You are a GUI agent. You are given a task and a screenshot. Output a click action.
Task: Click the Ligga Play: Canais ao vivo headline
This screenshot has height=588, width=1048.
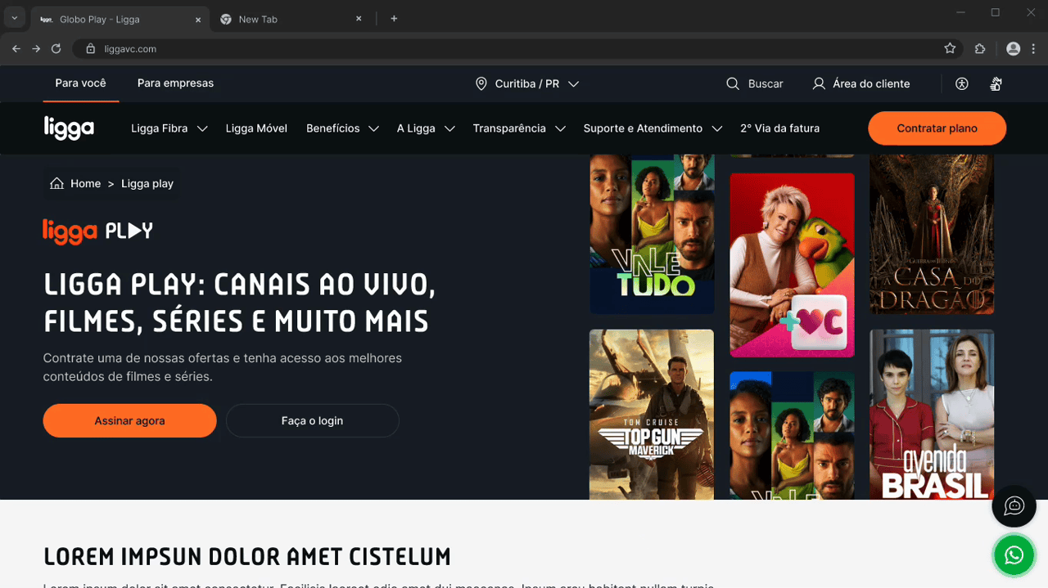point(239,303)
